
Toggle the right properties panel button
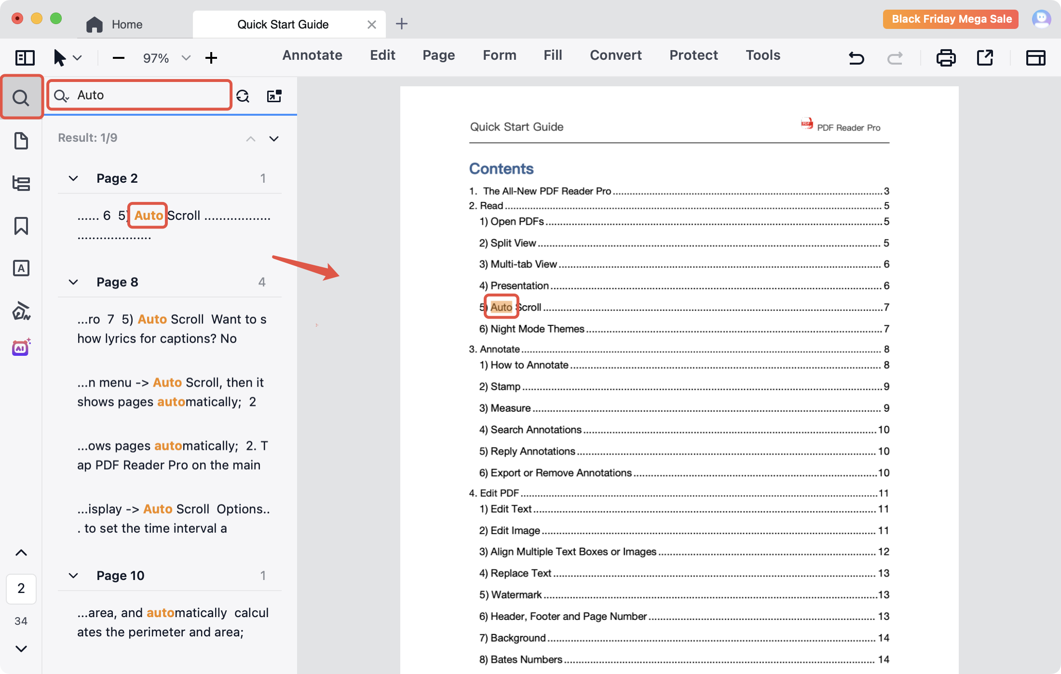click(1035, 58)
